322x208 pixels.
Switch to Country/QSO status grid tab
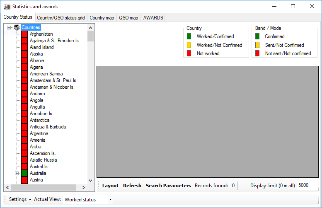[x=61, y=18]
